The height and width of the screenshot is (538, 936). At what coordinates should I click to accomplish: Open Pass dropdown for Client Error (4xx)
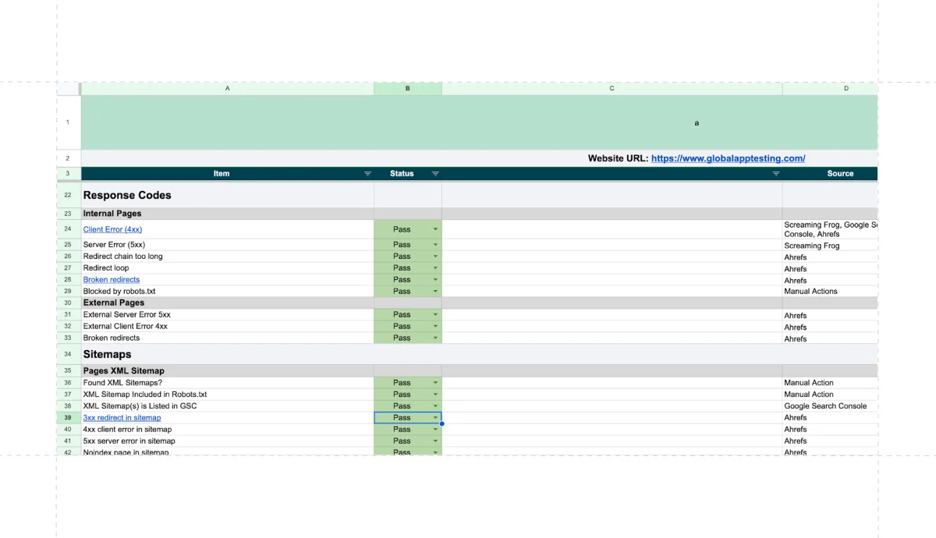[435, 229]
